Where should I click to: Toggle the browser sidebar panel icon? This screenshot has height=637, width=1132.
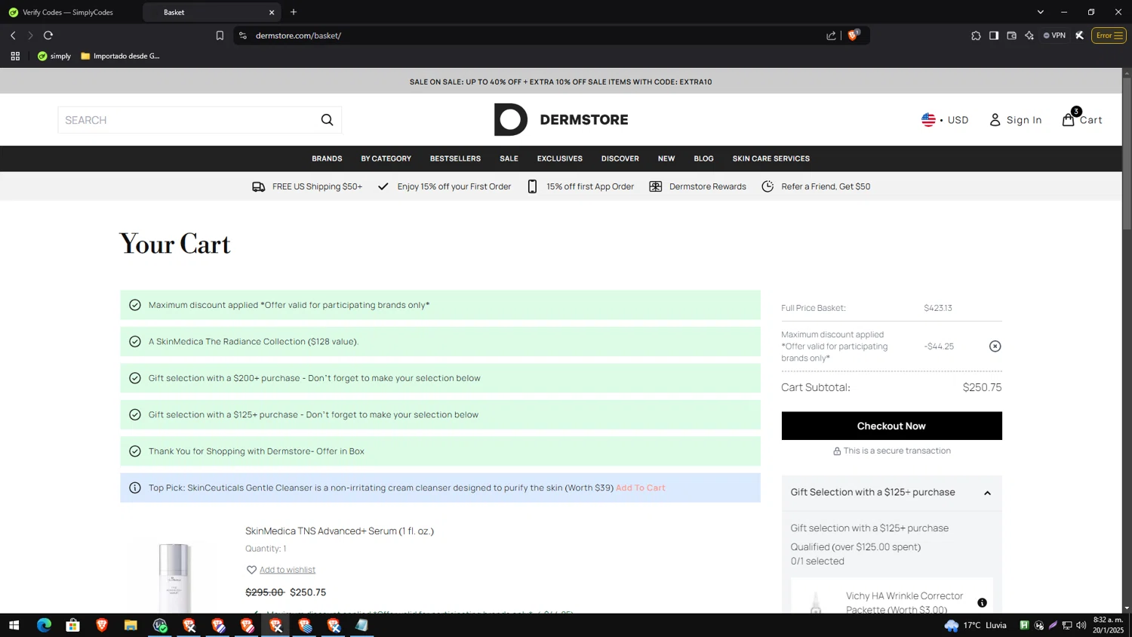(994, 35)
